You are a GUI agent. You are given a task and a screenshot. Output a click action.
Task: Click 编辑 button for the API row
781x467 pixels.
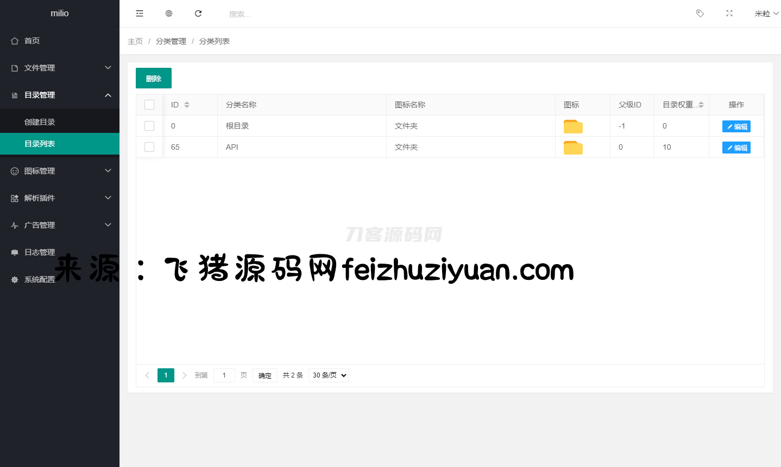736,148
